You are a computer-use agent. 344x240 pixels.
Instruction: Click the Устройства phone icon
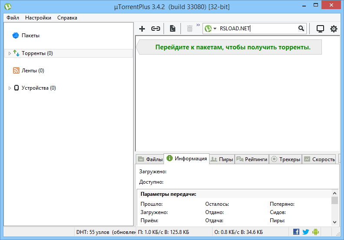pos(16,88)
